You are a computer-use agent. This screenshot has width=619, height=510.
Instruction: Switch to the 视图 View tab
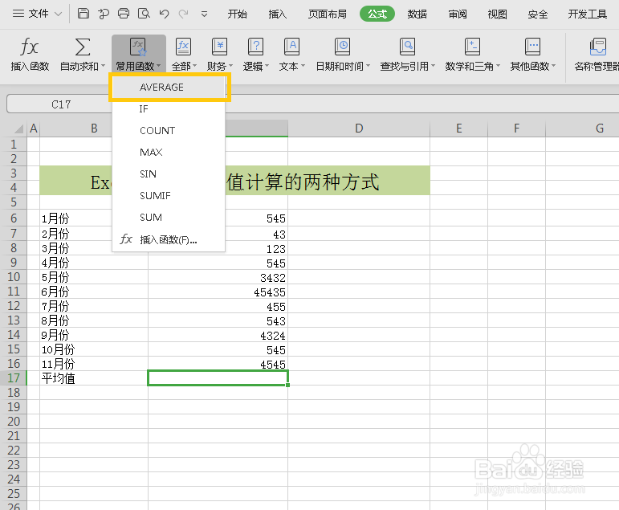point(498,14)
